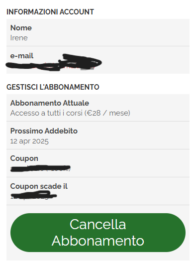Click the Coupon scade il label
The height and width of the screenshot is (264, 192).
point(39,186)
